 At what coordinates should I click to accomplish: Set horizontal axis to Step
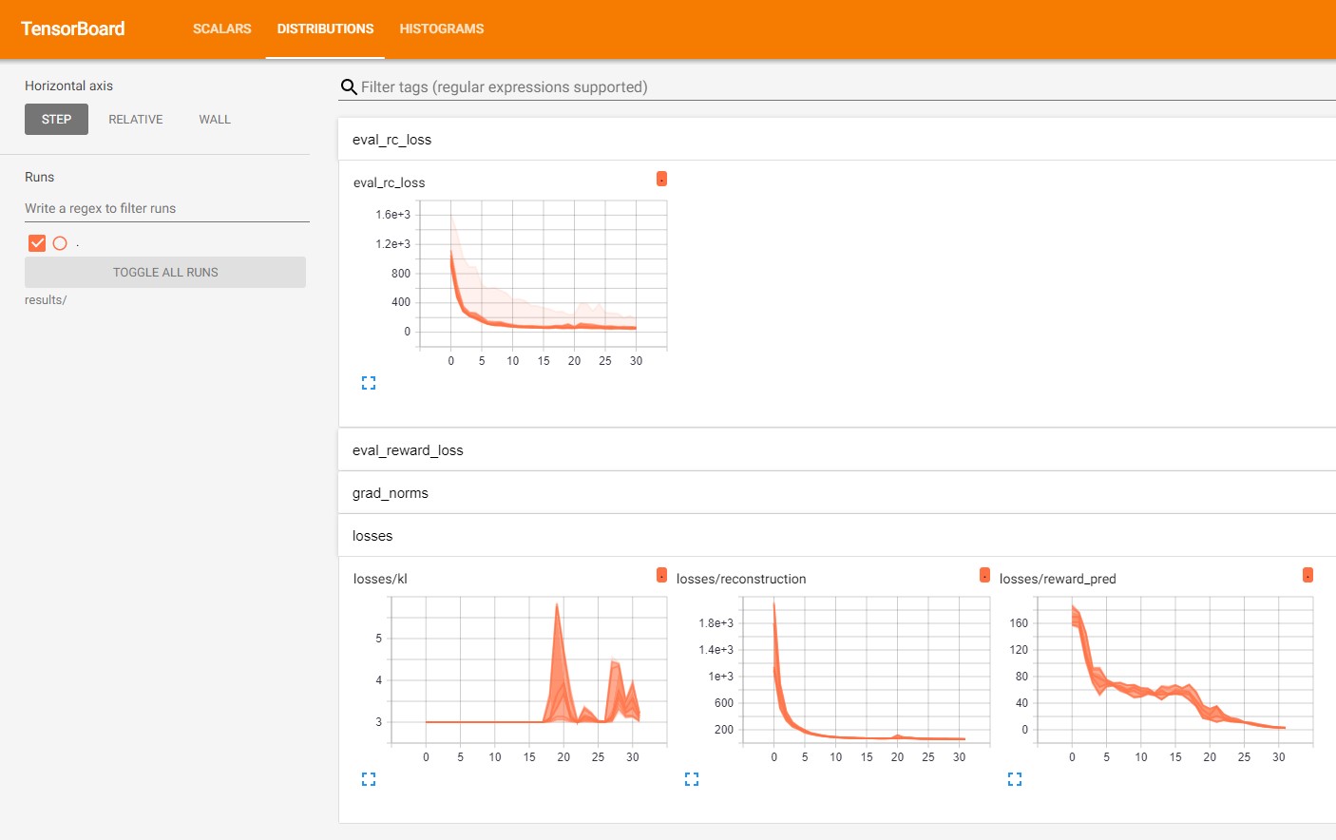[x=56, y=119]
